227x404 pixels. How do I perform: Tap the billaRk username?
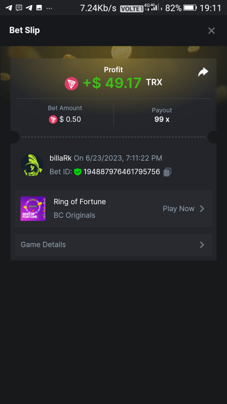[x=61, y=158]
